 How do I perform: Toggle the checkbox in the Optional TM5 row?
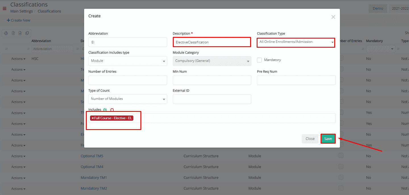pos(341,156)
